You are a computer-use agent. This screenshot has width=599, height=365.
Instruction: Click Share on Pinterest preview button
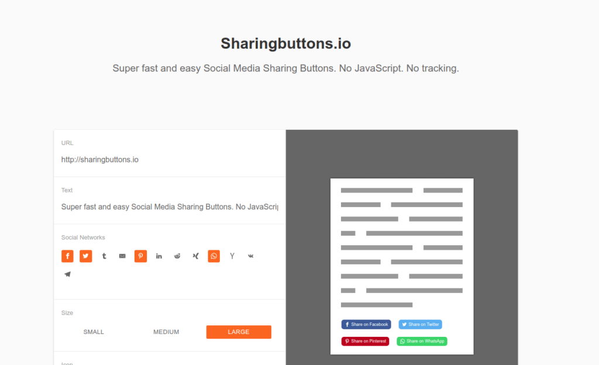click(x=365, y=341)
